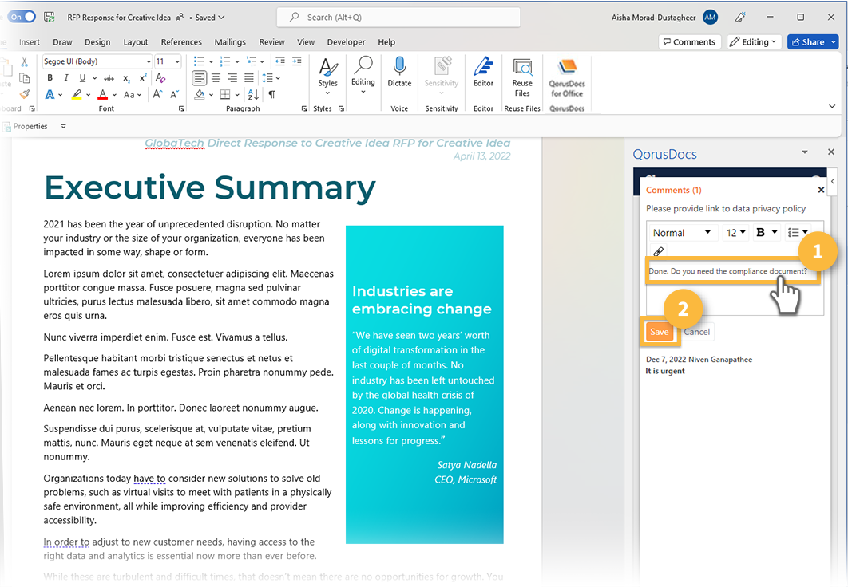Click the Align Right icon
This screenshot has width=848, height=587.
tap(232, 78)
